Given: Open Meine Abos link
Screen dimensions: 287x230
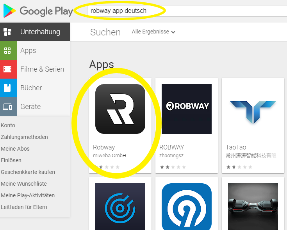Looking at the screenshot, I should click(15, 149).
